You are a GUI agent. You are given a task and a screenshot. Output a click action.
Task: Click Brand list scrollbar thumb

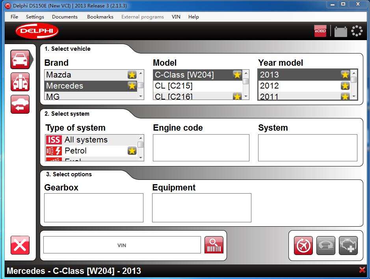[141, 85]
